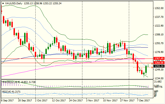Click the lower orange dashed arrow marker
Image resolution: width=165 pixels, height=104 pixels.
(x=152, y=68)
